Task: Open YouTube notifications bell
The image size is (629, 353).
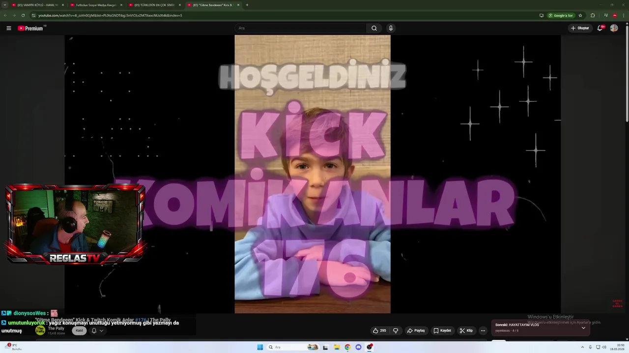Action: (x=600, y=28)
